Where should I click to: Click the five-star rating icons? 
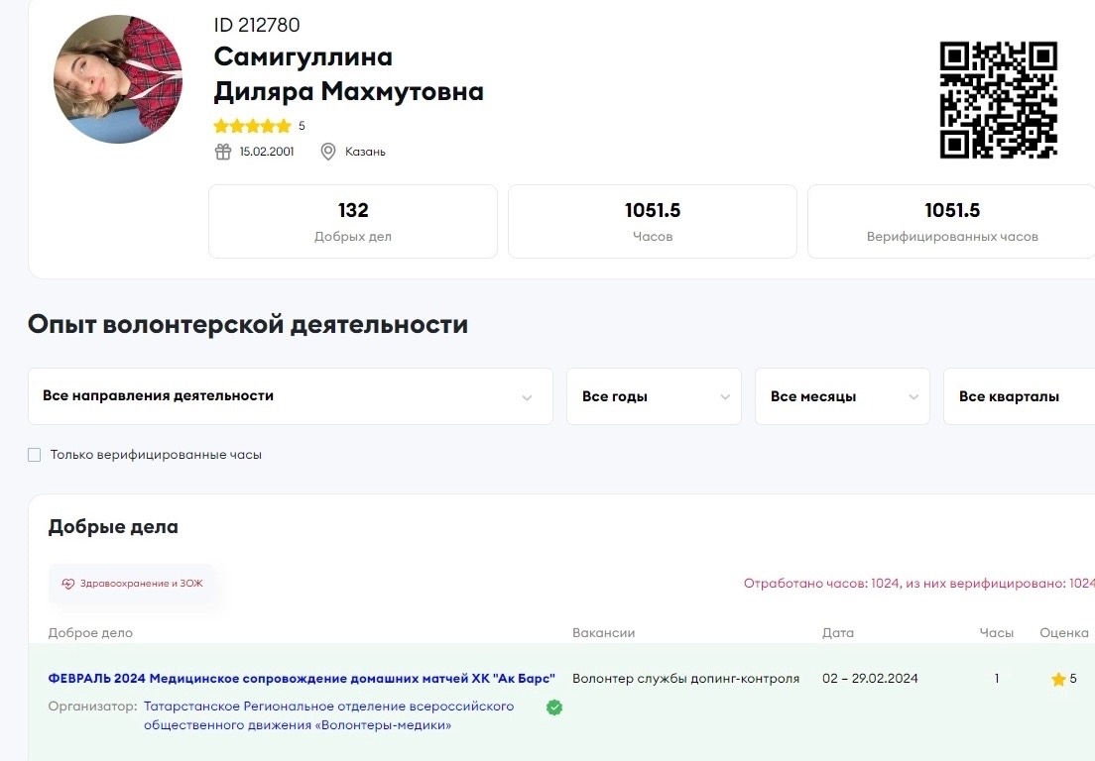[x=252, y=126]
